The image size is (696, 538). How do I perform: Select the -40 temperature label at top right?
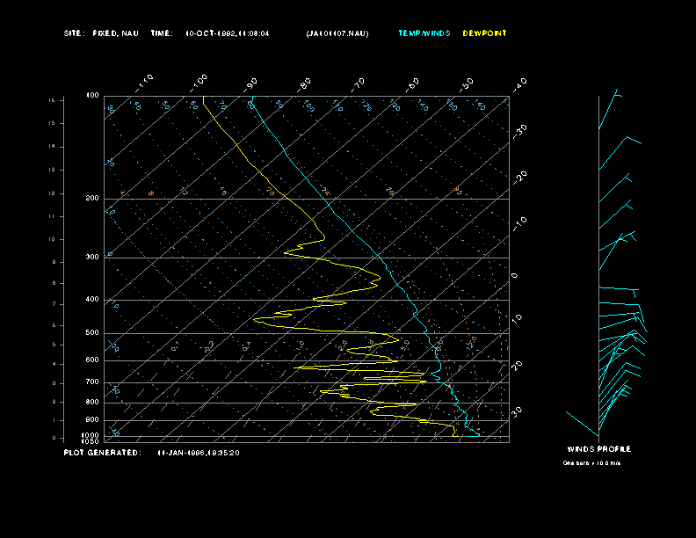click(519, 84)
